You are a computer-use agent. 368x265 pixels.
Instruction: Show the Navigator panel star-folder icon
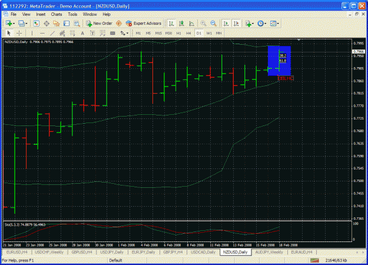pyautogui.click(x=57, y=24)
